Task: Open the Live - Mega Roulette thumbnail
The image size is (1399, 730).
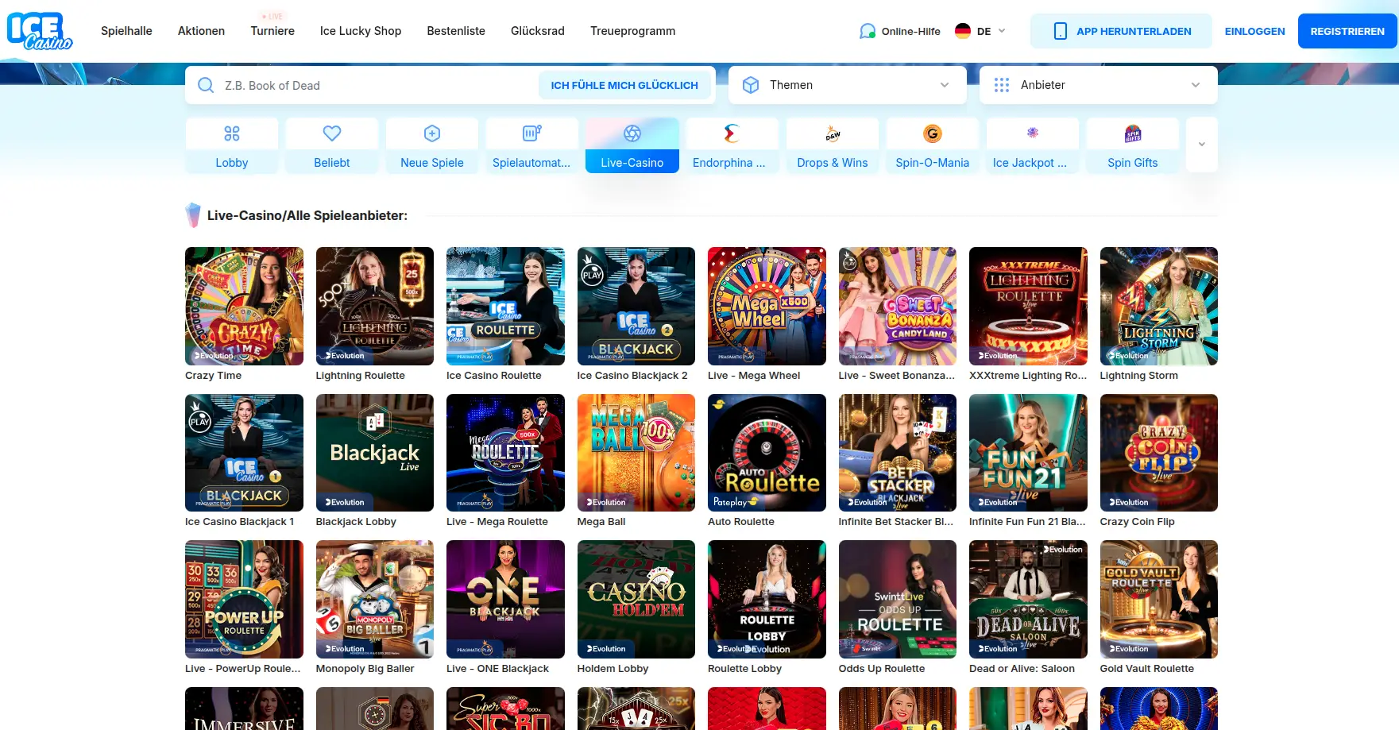Action: [x=505, y=453]
